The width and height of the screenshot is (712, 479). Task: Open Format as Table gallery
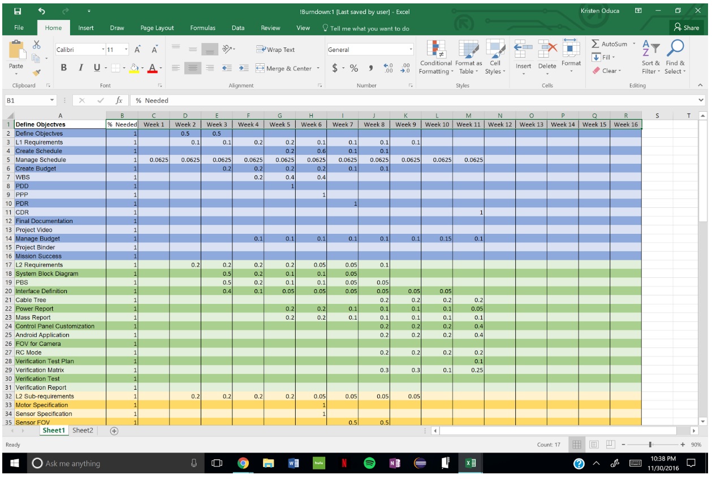click(x=468, y=58)
